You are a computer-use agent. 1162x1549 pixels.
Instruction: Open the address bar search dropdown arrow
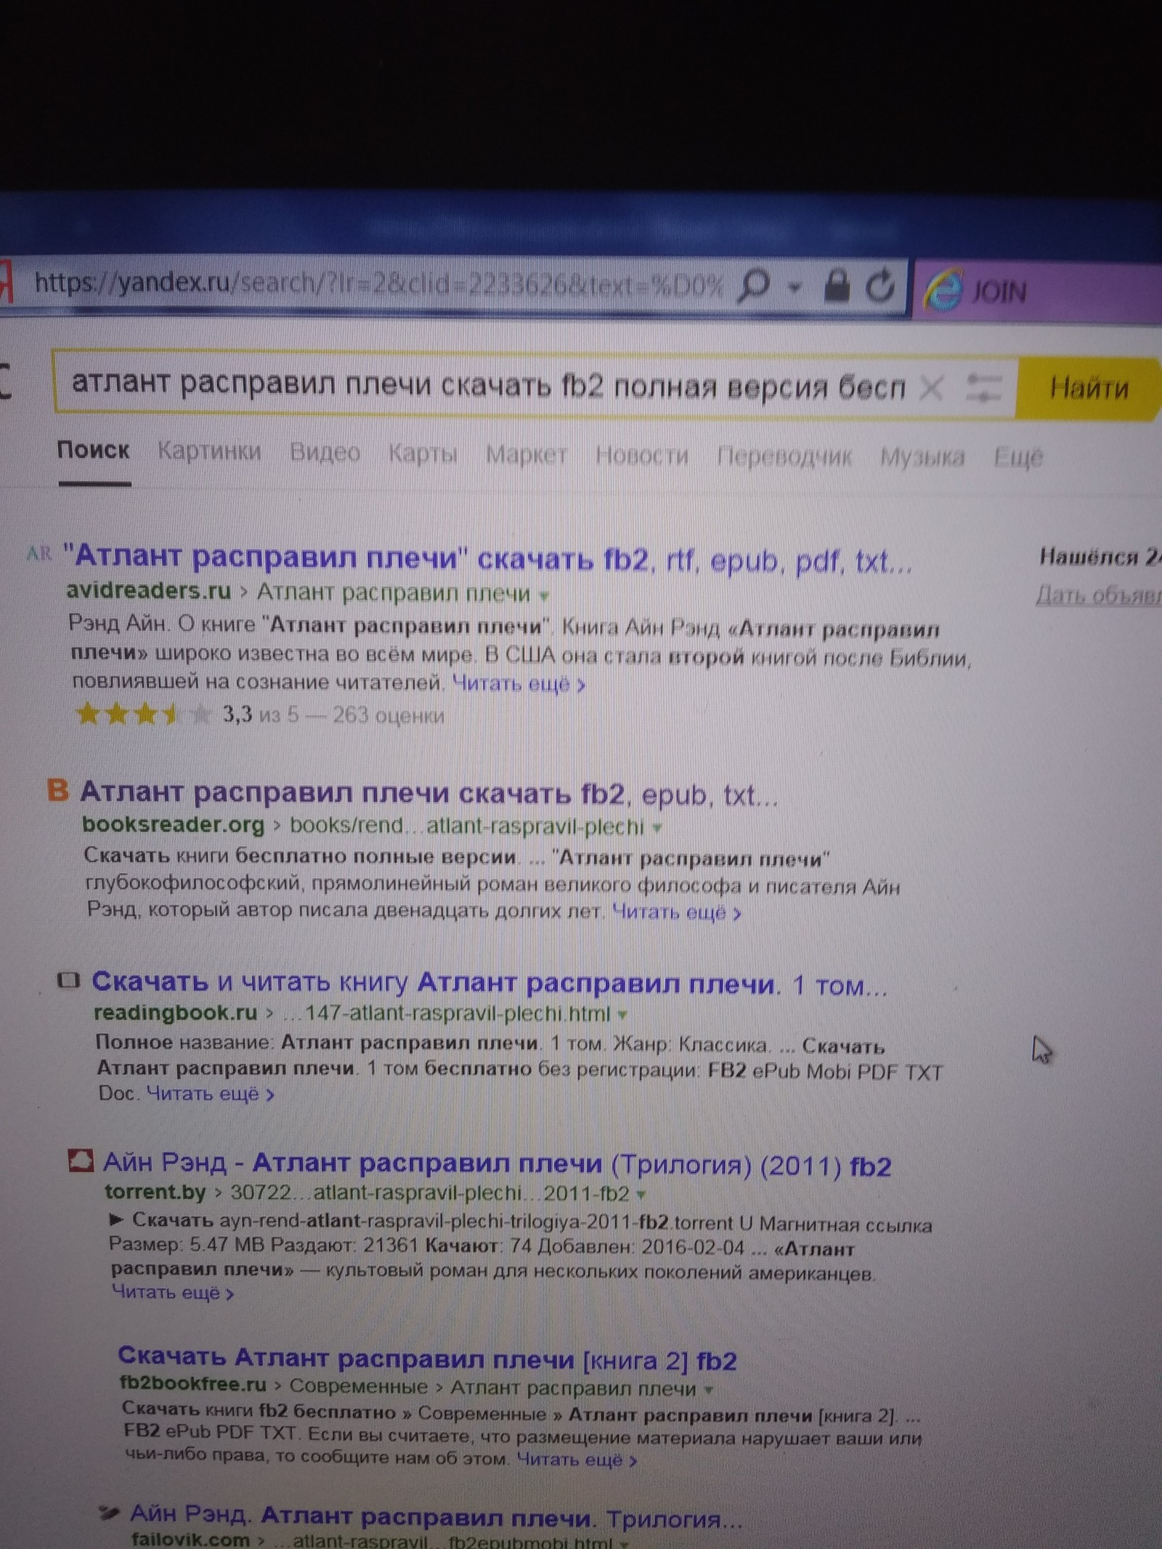point(795,288)
